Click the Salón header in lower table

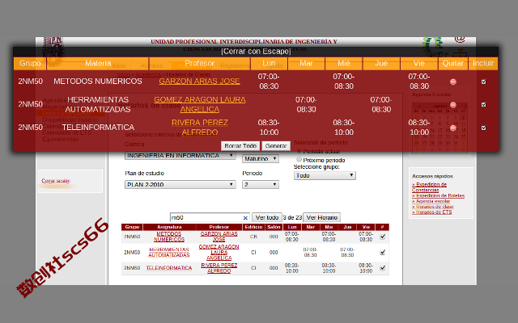274,227
